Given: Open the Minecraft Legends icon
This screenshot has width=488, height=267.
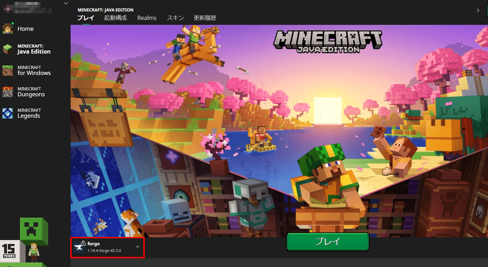Looking at the screenshot, I should click(8, 113).
